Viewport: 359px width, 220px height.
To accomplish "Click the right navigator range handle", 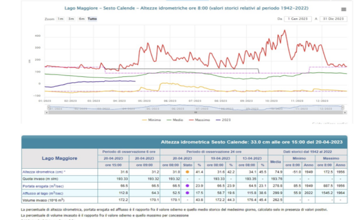I will [343, 108].
